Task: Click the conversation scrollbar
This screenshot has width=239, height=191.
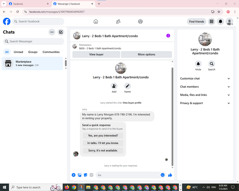Action: (x=172, y=117)
